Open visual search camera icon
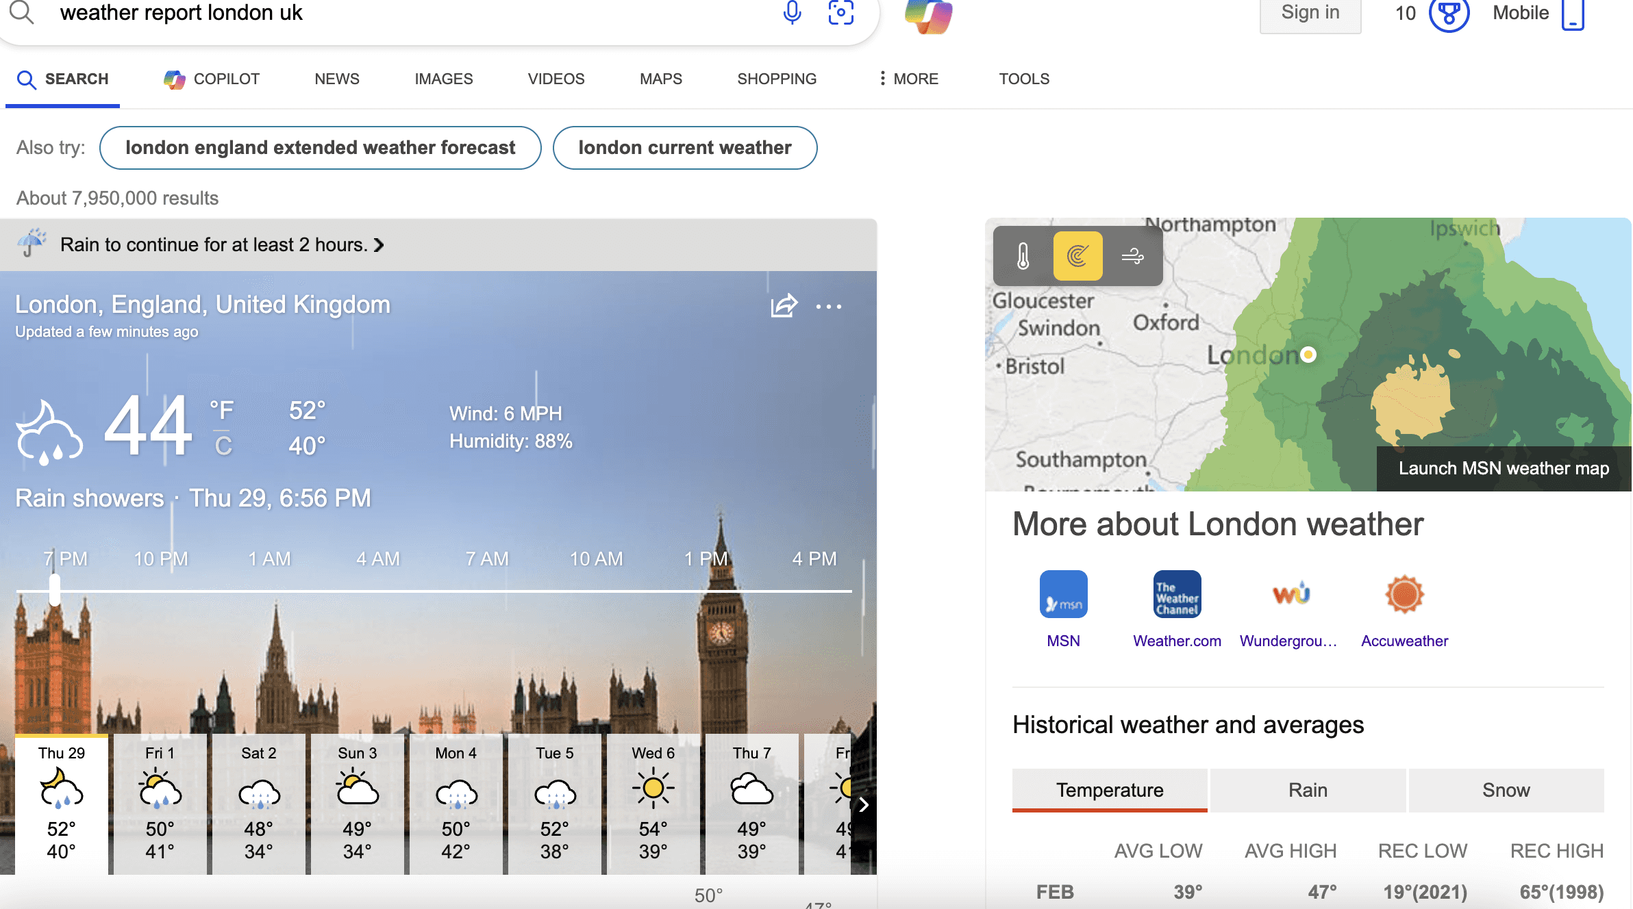The height and width of the screenshot is (909, 1633). point(840,13)
